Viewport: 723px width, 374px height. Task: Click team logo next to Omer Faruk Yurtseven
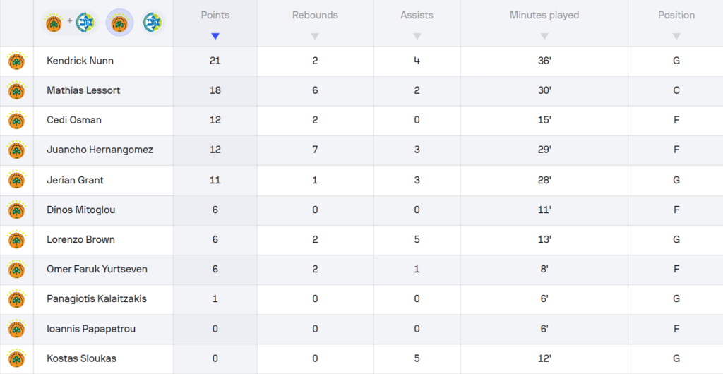point(16,269)
